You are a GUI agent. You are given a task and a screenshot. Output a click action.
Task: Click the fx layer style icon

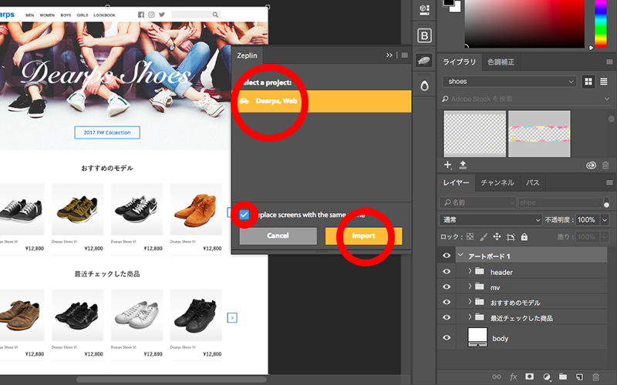[513, 377]
